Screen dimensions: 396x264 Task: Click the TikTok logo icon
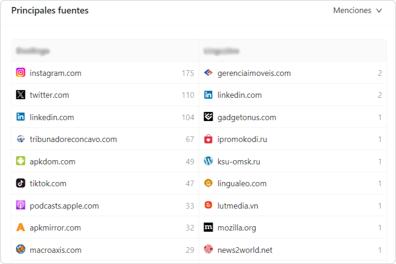20,183
